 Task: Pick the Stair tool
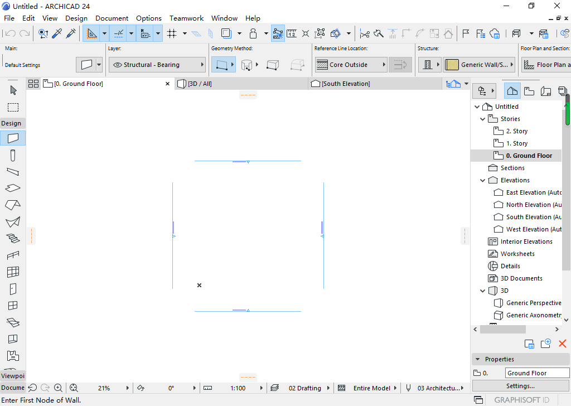[13, 239]
